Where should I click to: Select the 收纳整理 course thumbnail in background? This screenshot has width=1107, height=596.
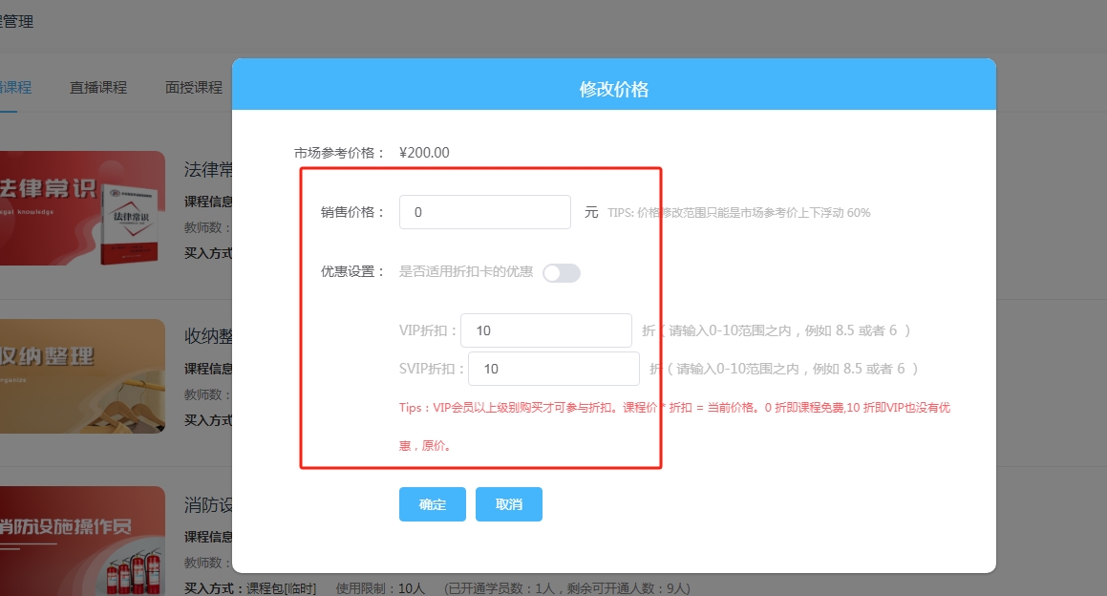tap(82, 375)
